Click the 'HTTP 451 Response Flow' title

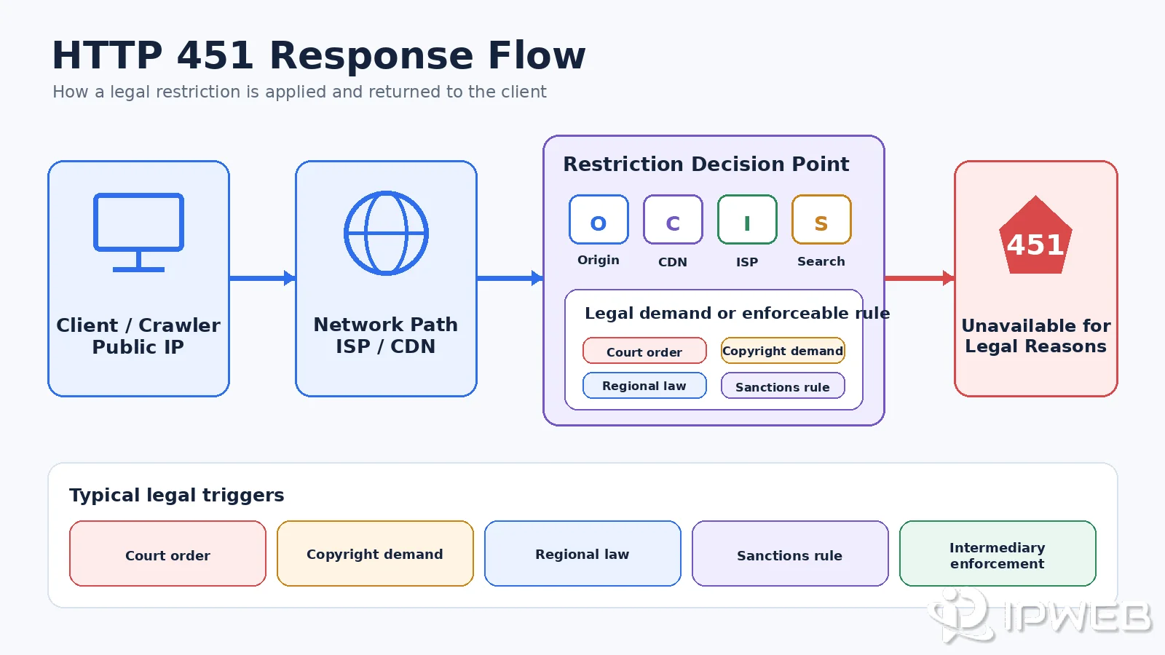click(319, 55)
